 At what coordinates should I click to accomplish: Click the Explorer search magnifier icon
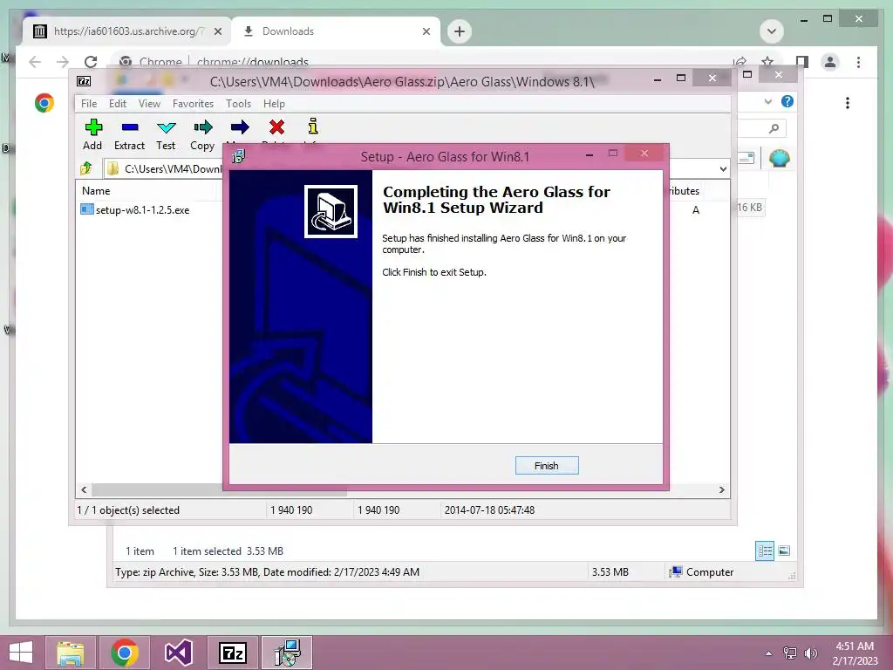774,128
